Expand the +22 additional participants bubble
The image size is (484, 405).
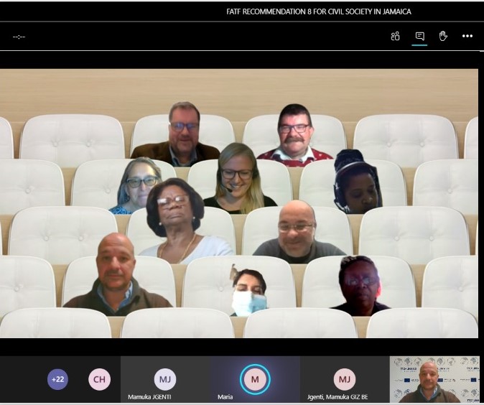click(x=57, y=379)
